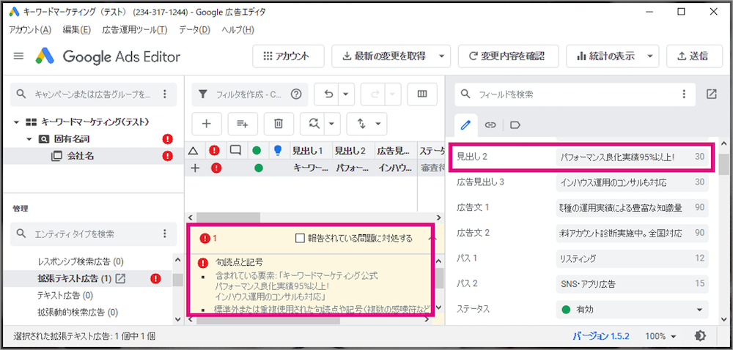Click the バージョン 1.5.2 link
Image resolution: width=733 pixels, height=350 pixels.
tap(601, 336)
